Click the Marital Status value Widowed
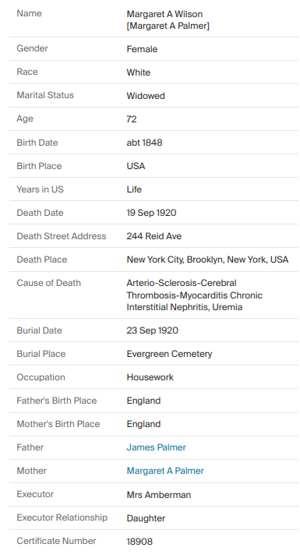Viewport: 300px width, 558px height. (146, 96)
